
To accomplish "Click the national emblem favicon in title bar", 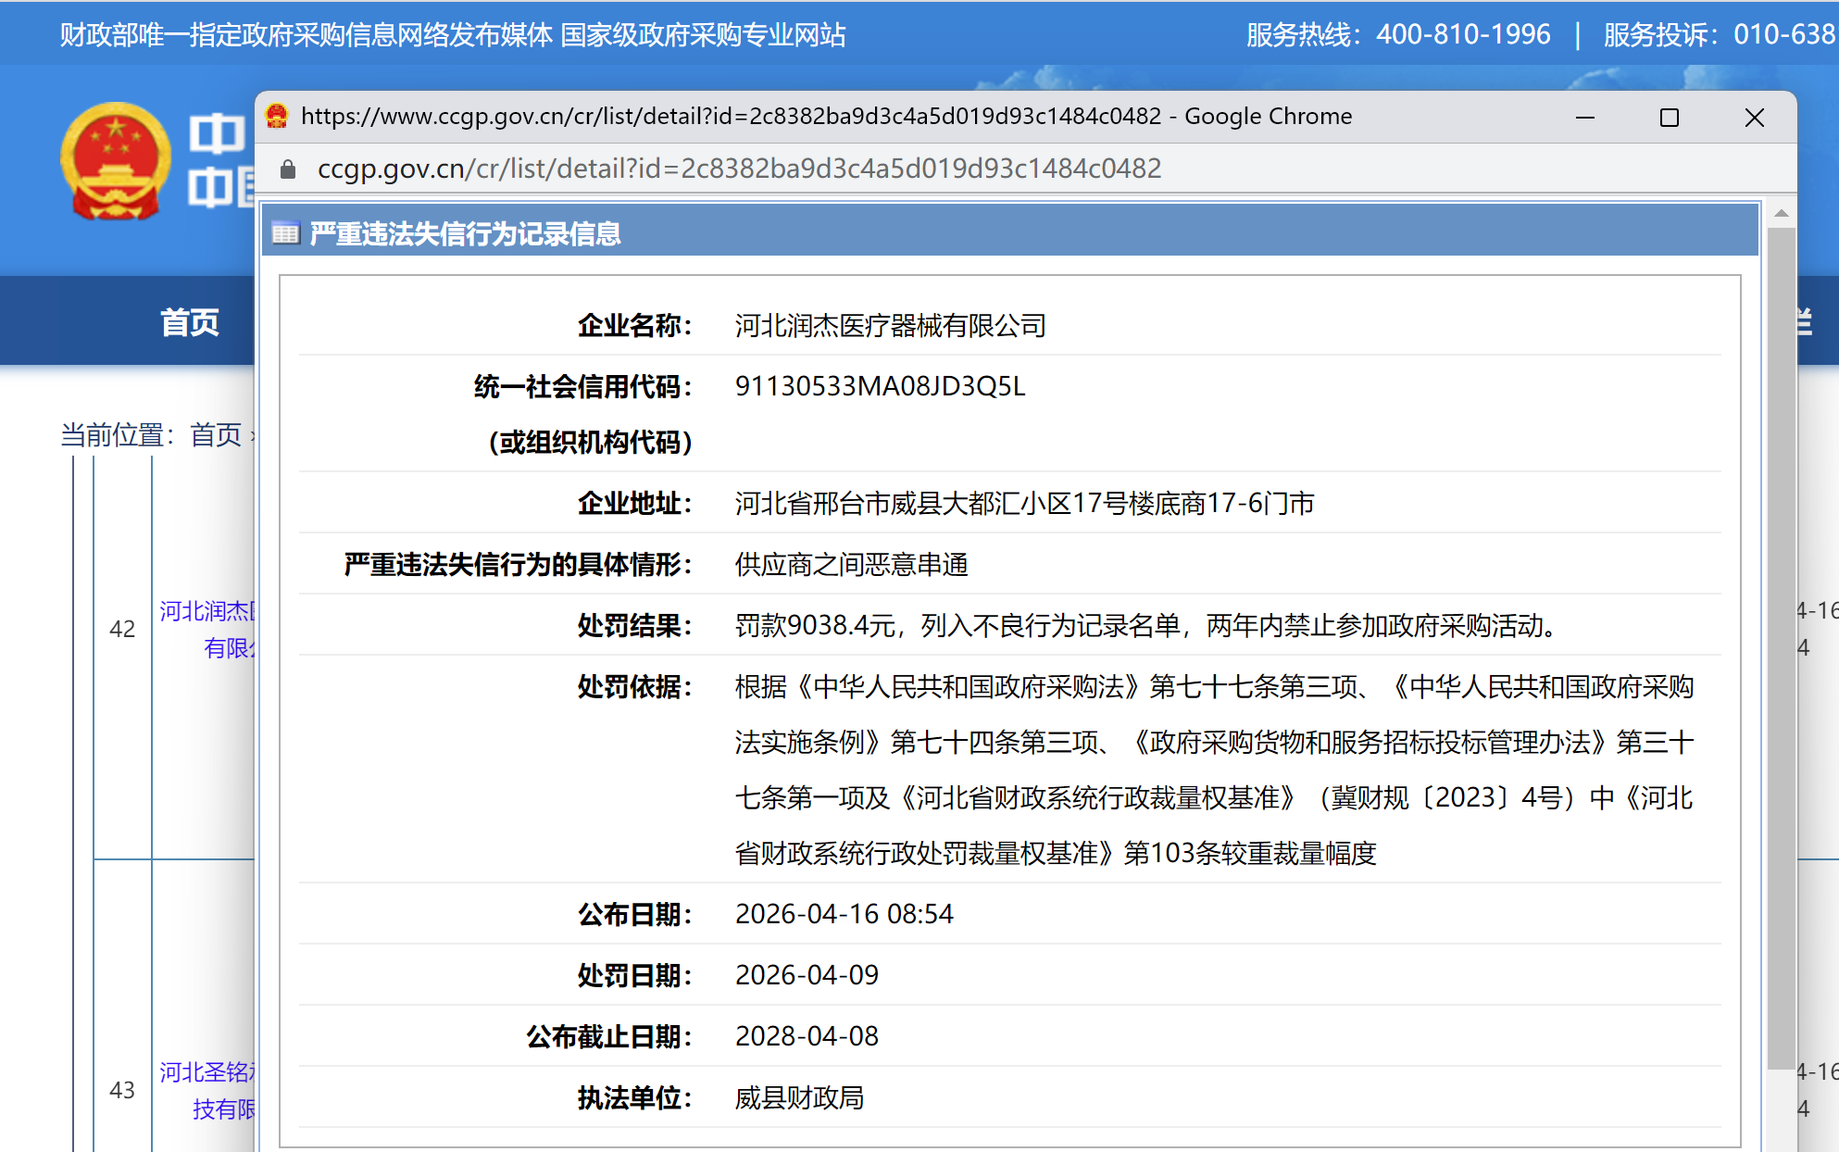I will 277,117.
